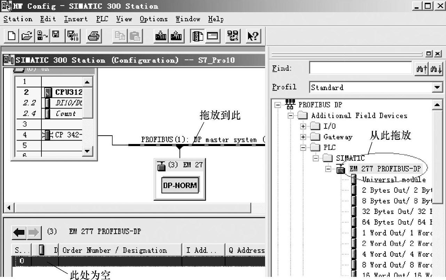Open the Insert menu
The image size is (446, 280).
tap(77, 19)
